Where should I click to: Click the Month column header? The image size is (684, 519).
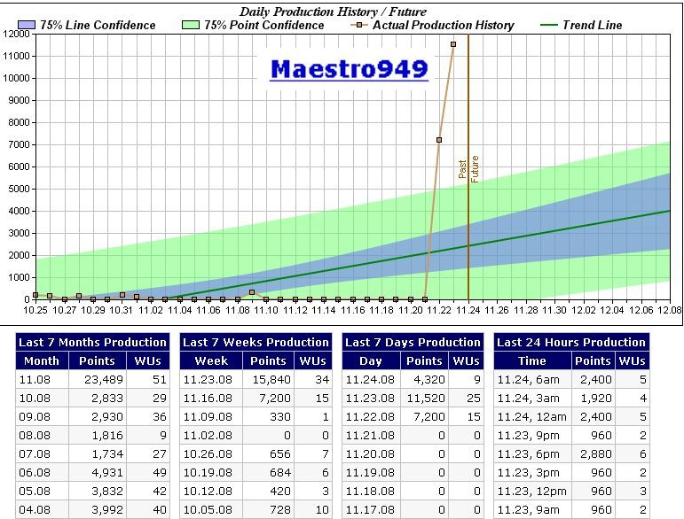coord(42,360)
